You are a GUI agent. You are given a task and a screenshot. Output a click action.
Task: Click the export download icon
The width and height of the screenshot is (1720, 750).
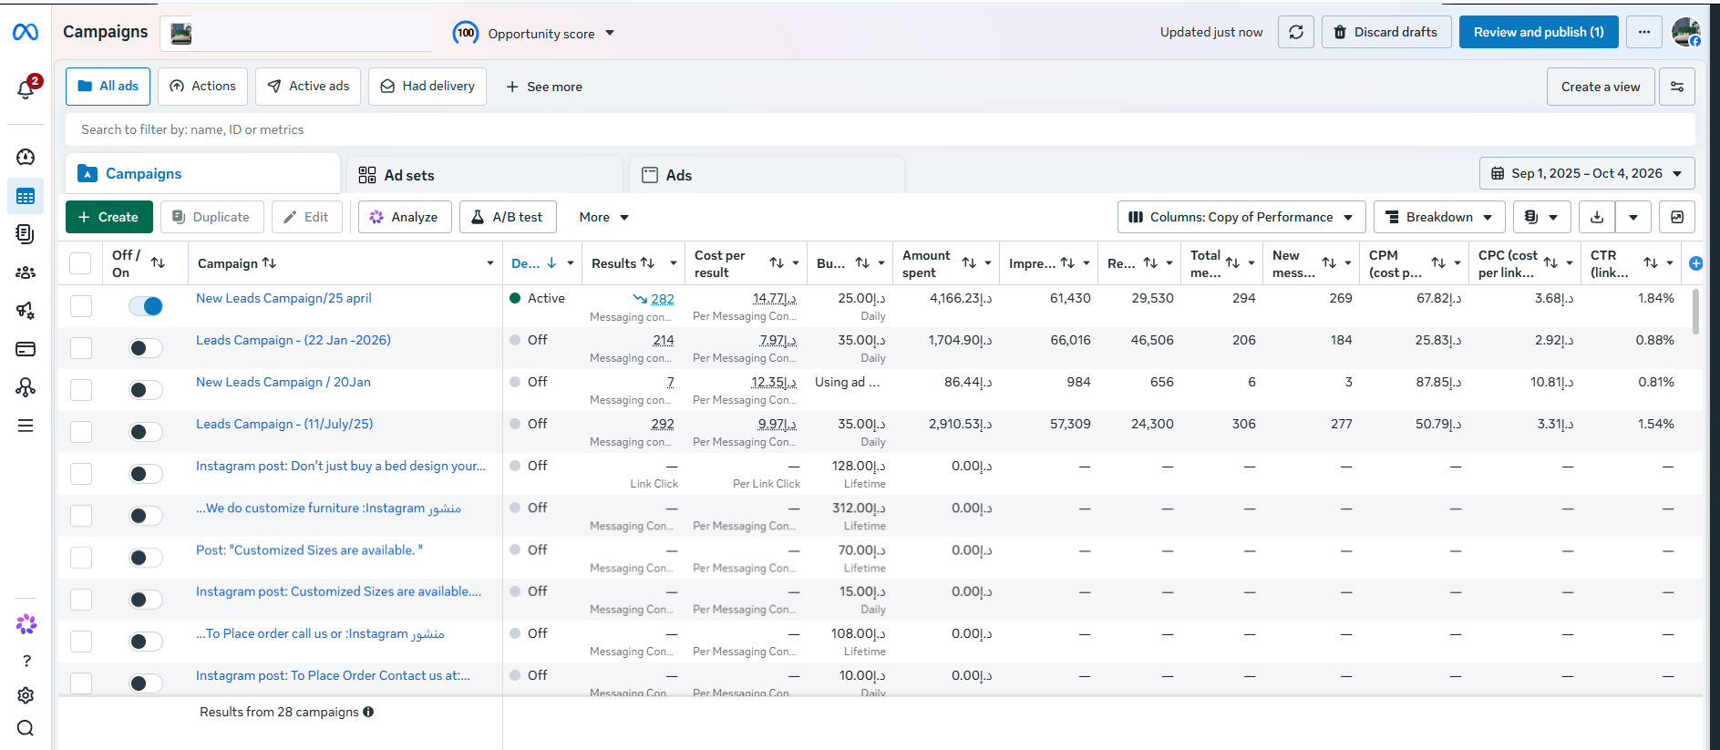1597,217
